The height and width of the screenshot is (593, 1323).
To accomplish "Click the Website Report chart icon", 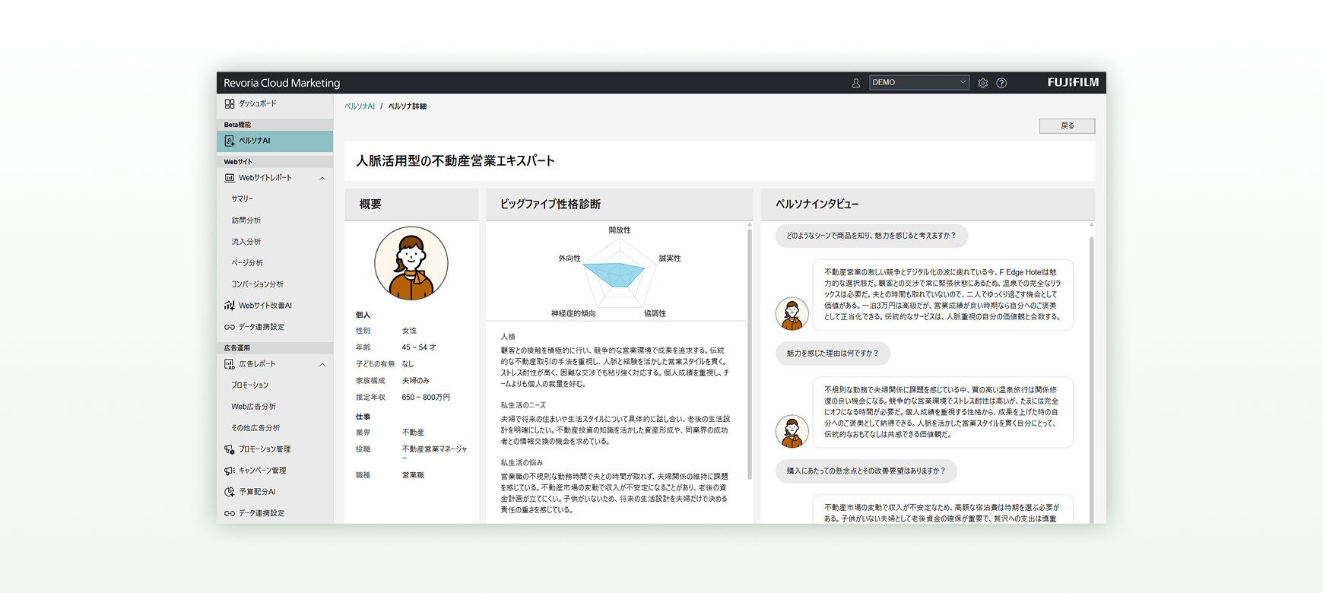I will pos(230,178).
